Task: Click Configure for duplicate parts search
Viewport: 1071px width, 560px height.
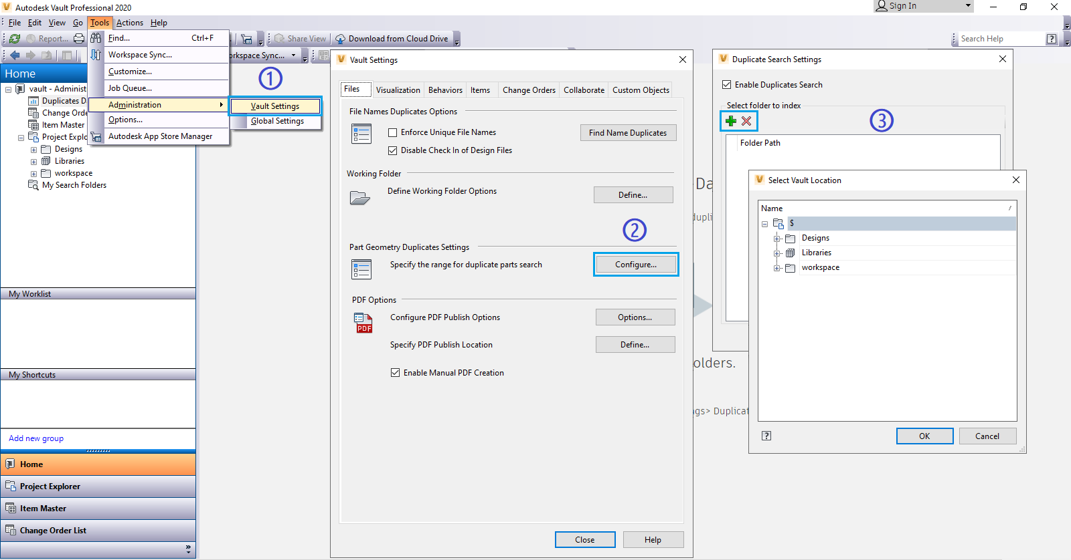Action: [x=636, y=265]
